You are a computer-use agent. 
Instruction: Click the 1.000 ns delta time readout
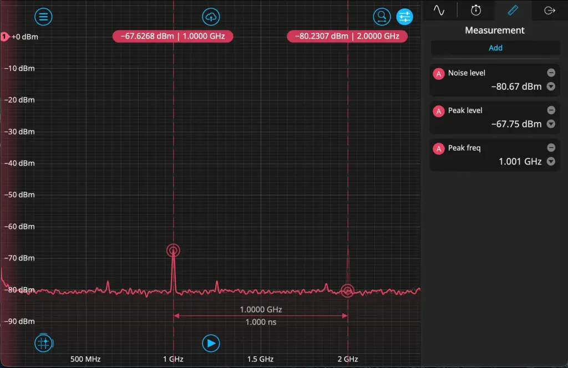[x=261, y=322]
